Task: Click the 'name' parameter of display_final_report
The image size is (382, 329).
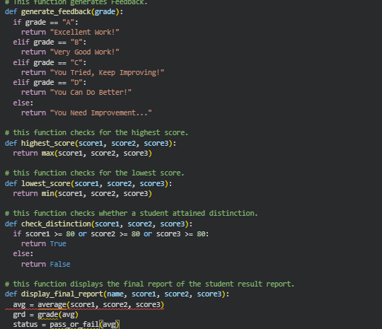Action: click(115, 294)
